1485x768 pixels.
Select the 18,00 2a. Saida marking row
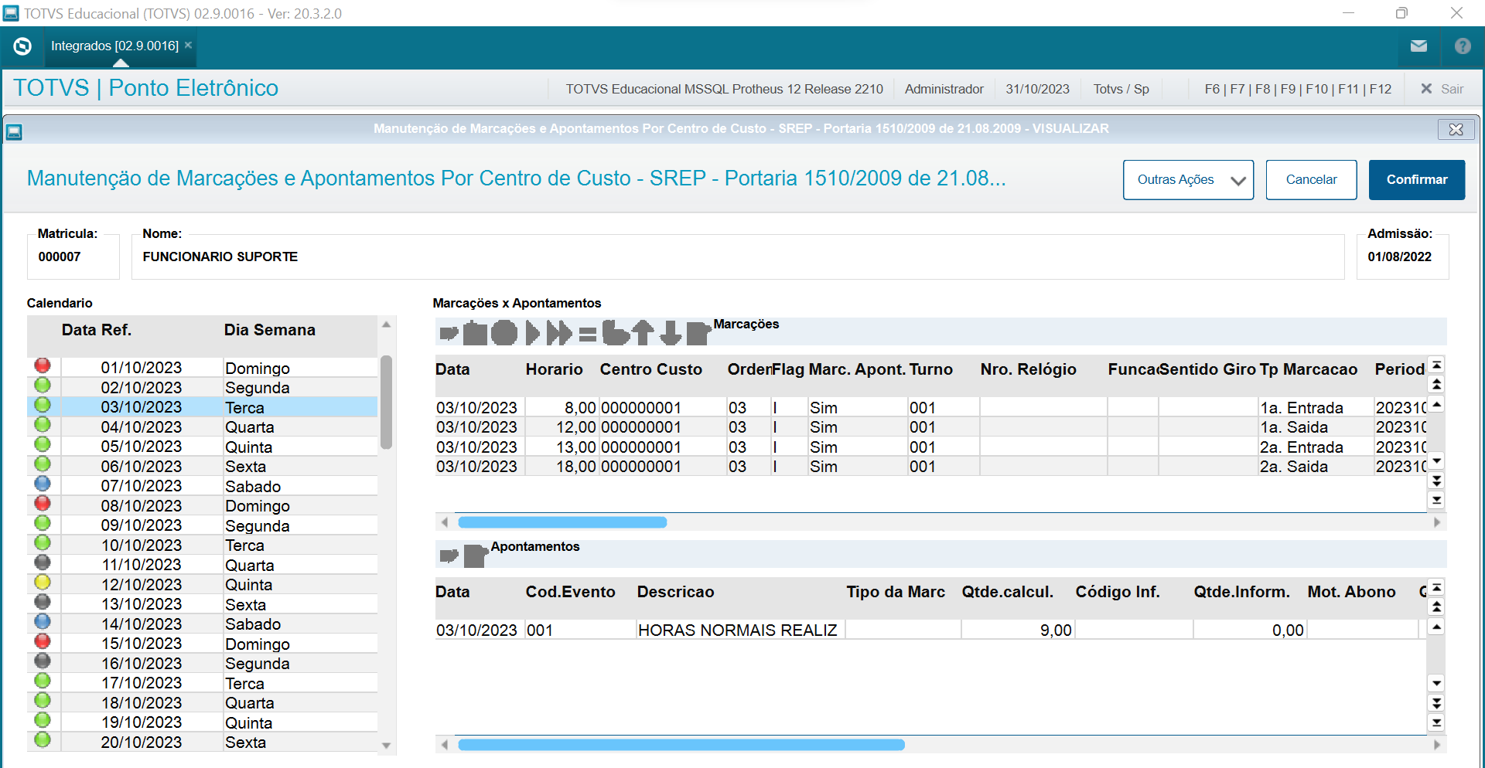(930, 467)
